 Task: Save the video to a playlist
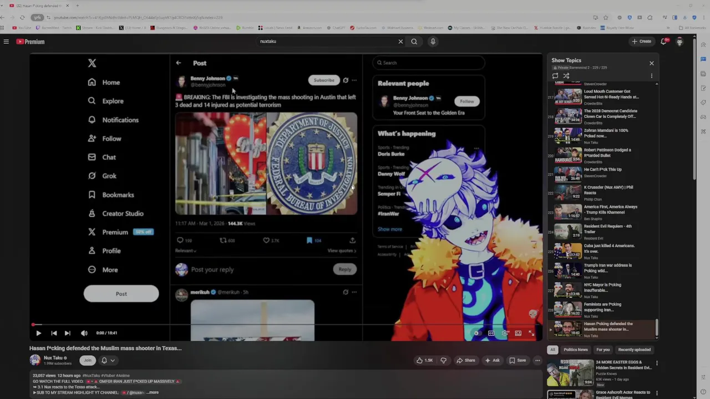click(518, 360)
